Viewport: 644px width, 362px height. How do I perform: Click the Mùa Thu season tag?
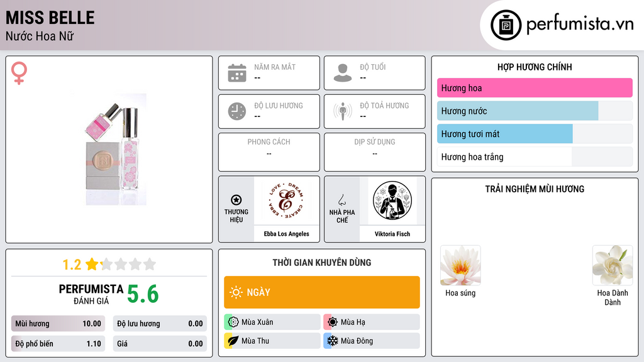[272, 341]
